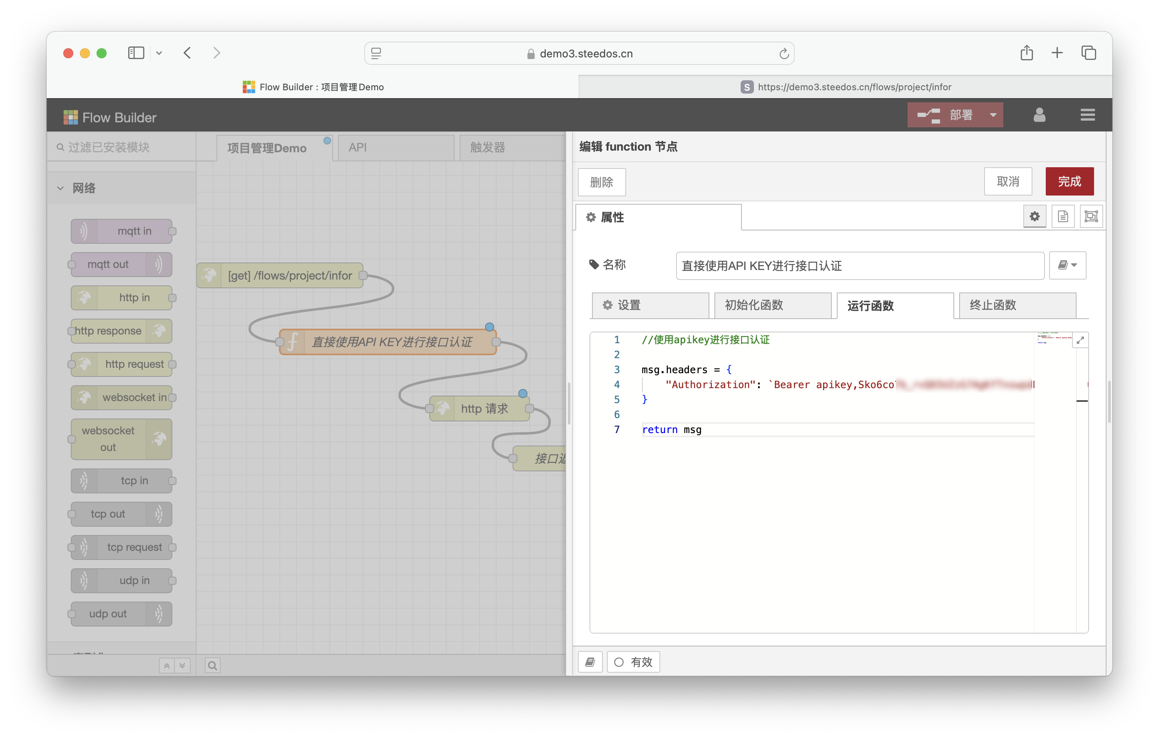Image resolution: width=1159 pixels, height=738 pixels.
Task: Select the tcp out palette node
Action: pos(121,514)
